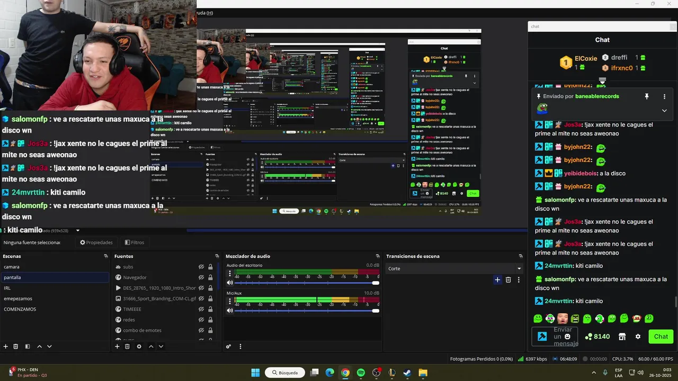Image resolution: width=678 pixels, height=381 pixels.
Task: Open chat settings gear icon
Action: click(638, 337)
